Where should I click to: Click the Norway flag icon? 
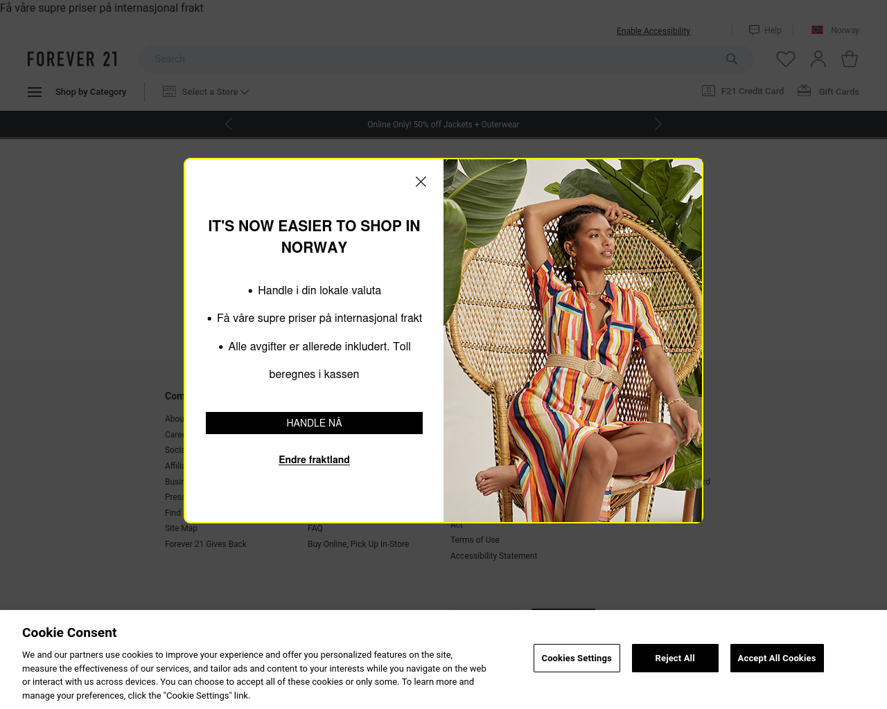(x=818, y=30)
